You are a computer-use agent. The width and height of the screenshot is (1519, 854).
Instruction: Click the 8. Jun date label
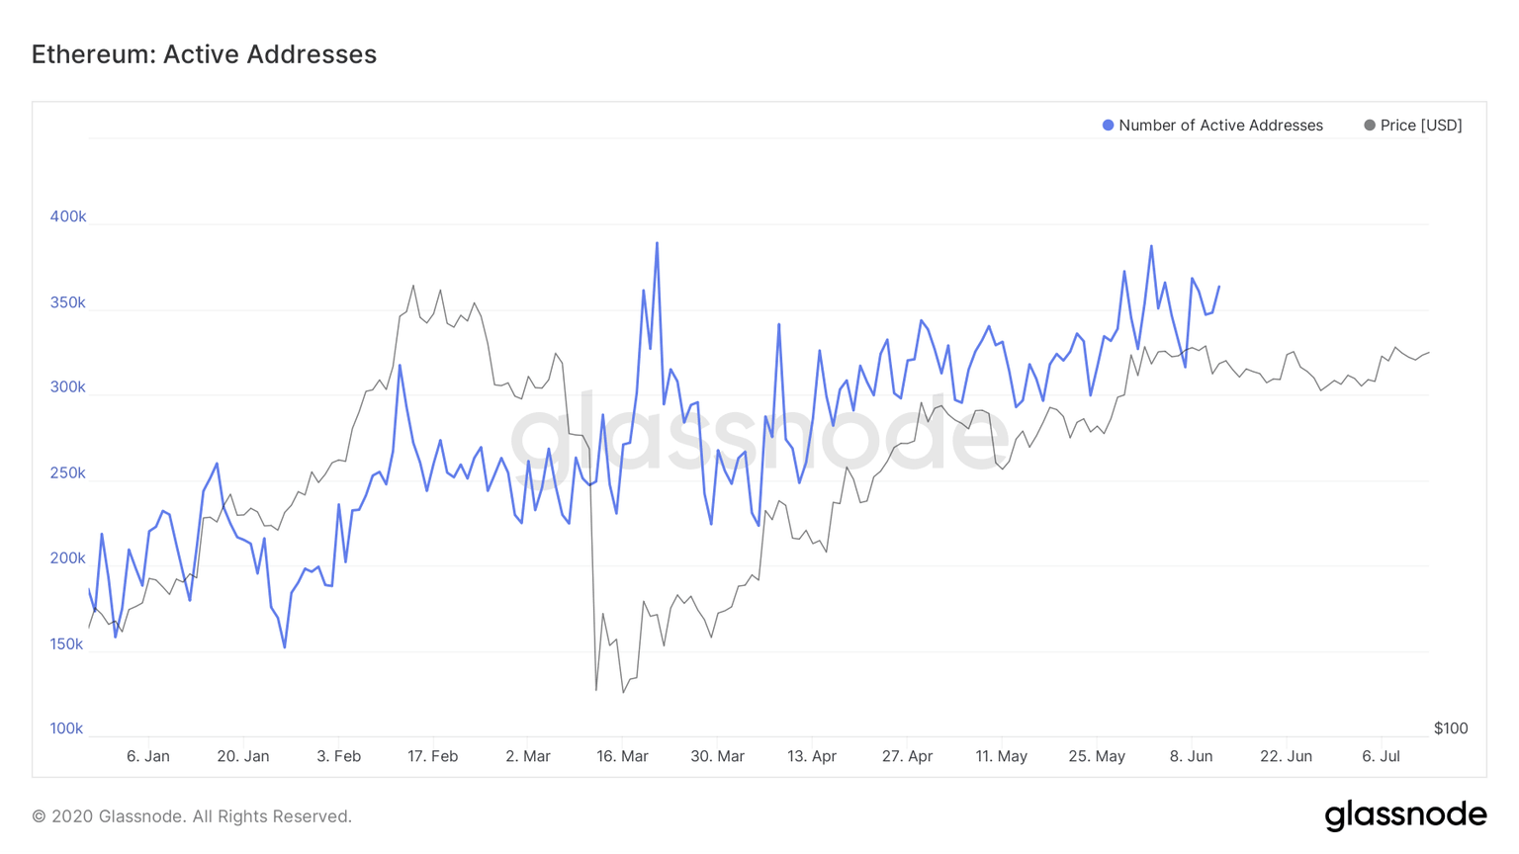[x=1191, y=756]
